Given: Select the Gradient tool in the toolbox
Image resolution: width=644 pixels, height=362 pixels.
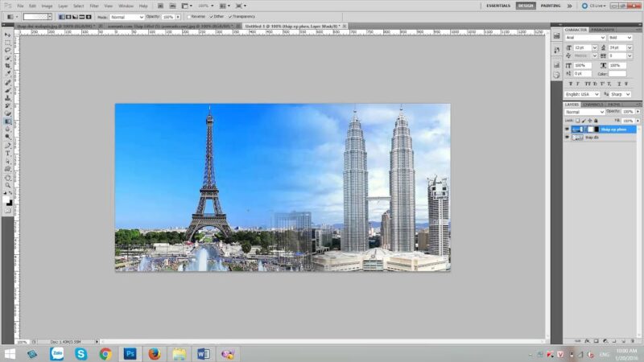Looking at the screenshot, I should (8, 121).
